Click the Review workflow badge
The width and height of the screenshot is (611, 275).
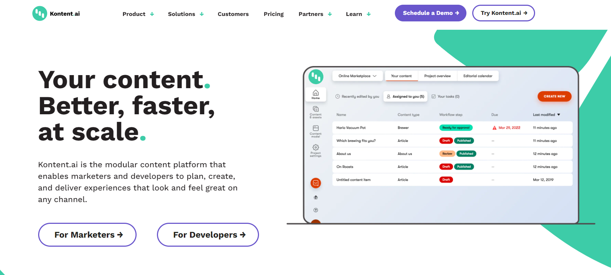(x=447, y=154)
